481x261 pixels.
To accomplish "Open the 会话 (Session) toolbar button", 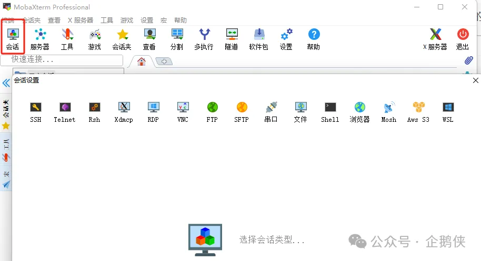I will click(13, 39).
